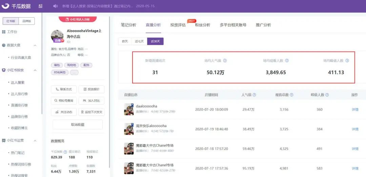Click the 数据大盘 pie chart icon

point(4,45)
